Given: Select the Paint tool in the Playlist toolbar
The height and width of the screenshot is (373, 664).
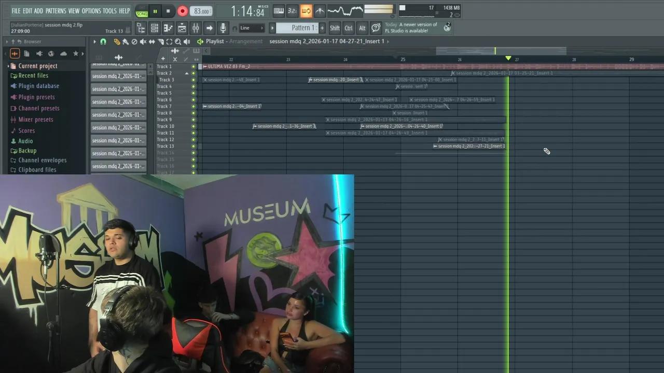Looking at the screenshot, I should tap(126, 41).
